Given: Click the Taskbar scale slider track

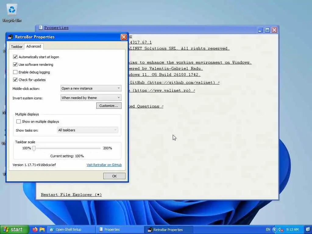Looking at the screenshot, I should tap(67, 148).
